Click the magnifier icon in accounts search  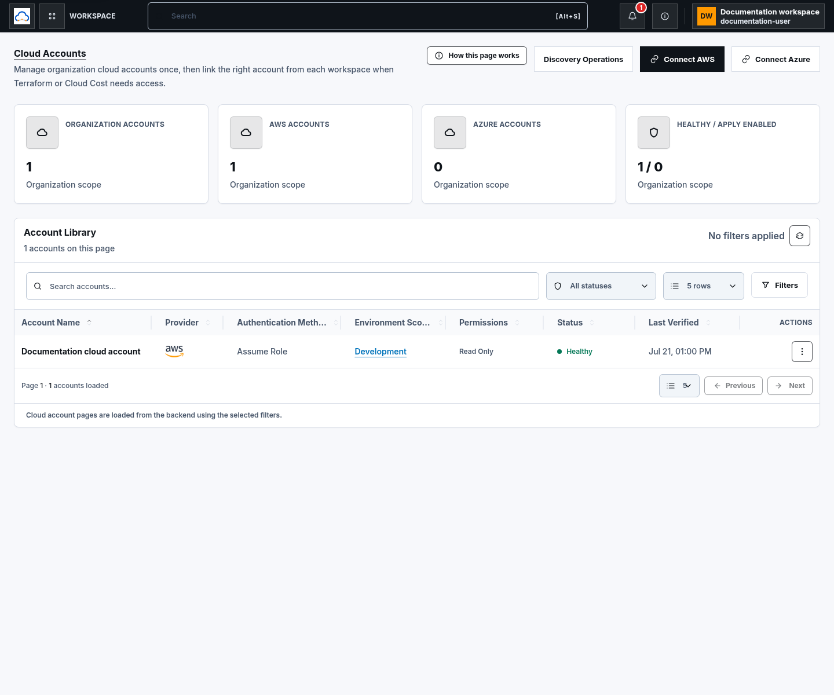point(38,286)
